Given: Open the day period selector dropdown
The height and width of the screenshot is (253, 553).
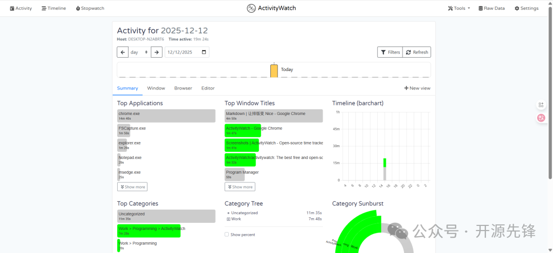Looking at the screenshot, I should pyautogui.click(x=139, y=52).
